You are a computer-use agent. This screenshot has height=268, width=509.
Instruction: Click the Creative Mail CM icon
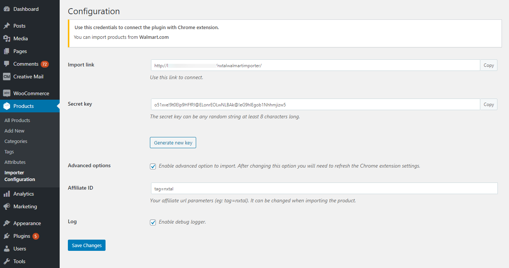7,76
